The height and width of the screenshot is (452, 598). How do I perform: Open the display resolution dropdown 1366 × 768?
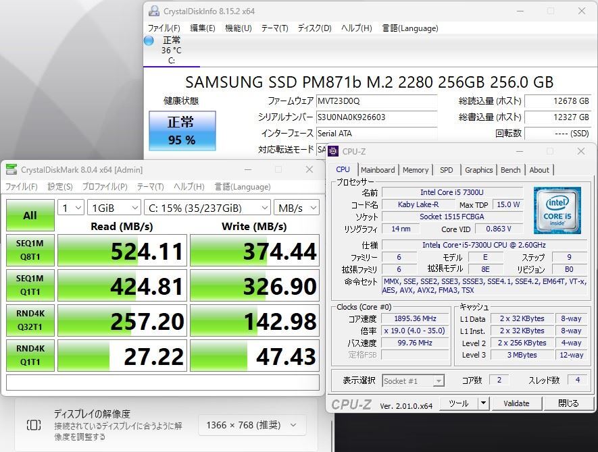(x=252, y=425)
